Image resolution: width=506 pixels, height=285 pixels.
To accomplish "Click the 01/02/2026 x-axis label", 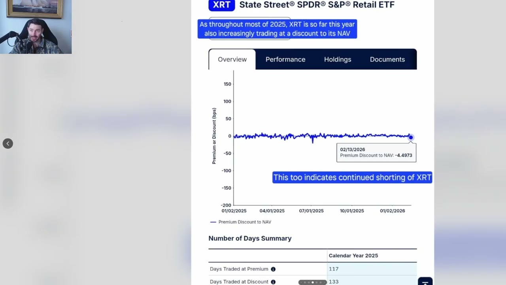I will [393, 211].
